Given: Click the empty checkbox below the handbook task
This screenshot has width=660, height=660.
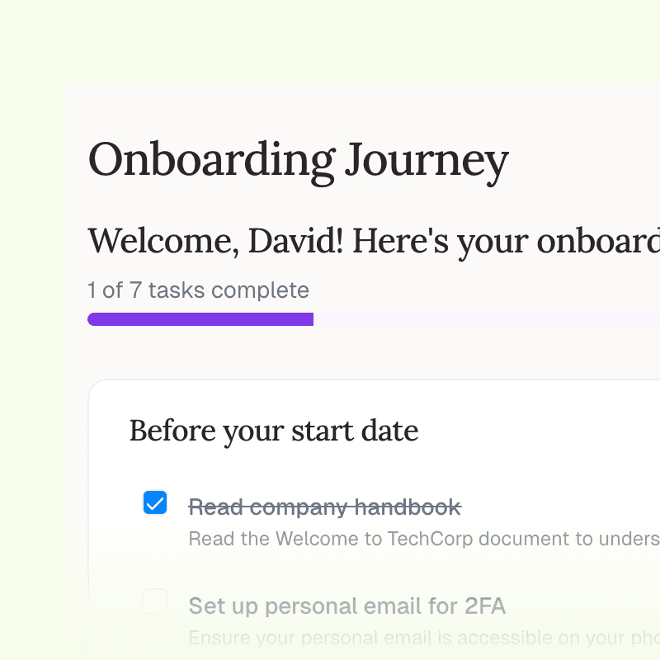Looking at the screenshot, I should point(155,601).
